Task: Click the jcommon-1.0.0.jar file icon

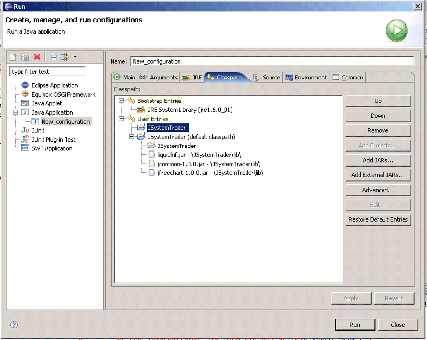Action: click(152, 163)
